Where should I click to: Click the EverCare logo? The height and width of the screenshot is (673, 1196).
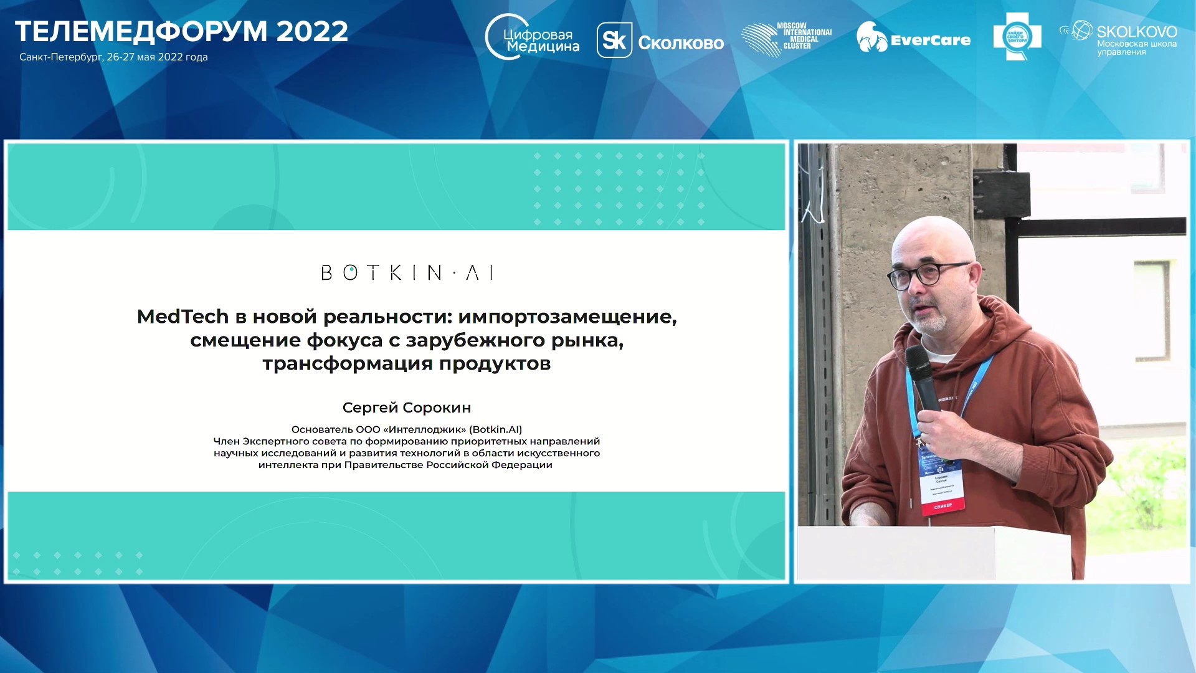[x=913, y=39]
